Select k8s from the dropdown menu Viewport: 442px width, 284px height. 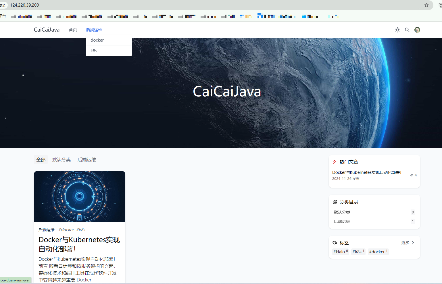click(x=109, y=51)
